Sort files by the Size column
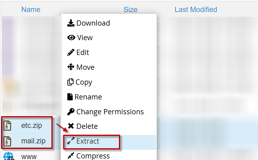Screen dimensions: 258x160 point(130,10)
